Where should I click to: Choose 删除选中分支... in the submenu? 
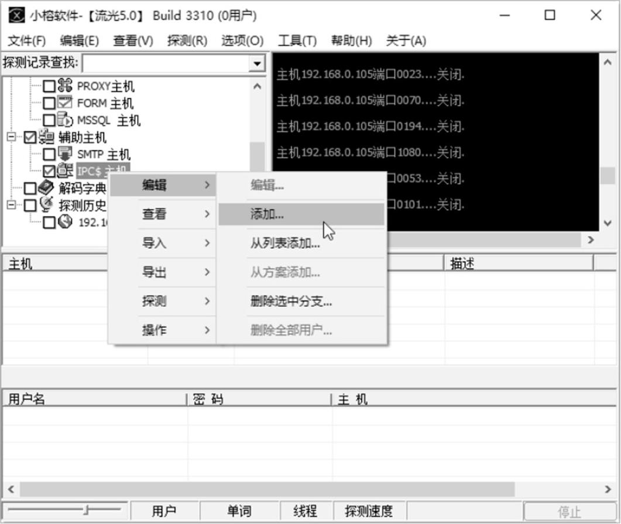click(x=301, y=302)
